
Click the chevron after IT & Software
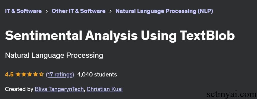[x=47, y=11]
